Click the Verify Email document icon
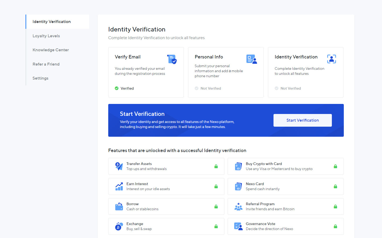This screenshot has height=238, width=382. click(x=172, y=59)
